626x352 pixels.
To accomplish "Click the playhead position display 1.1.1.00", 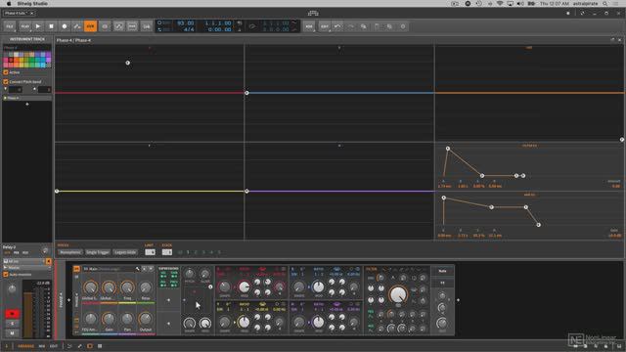I will [218, 23].
